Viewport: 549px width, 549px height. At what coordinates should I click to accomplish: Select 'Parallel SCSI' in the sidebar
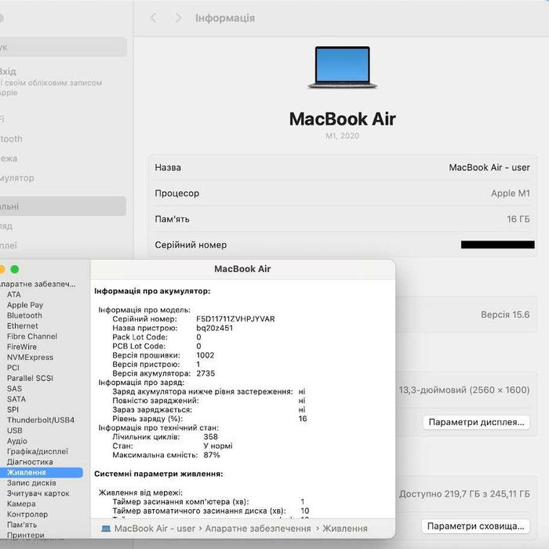tap(30, 378)
